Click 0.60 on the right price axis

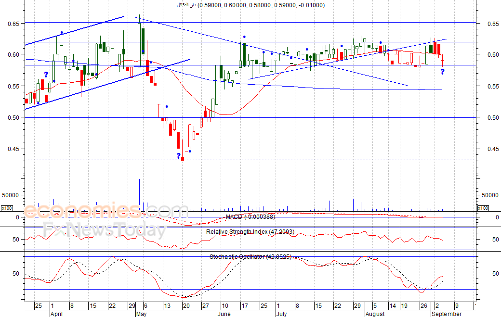493,54
